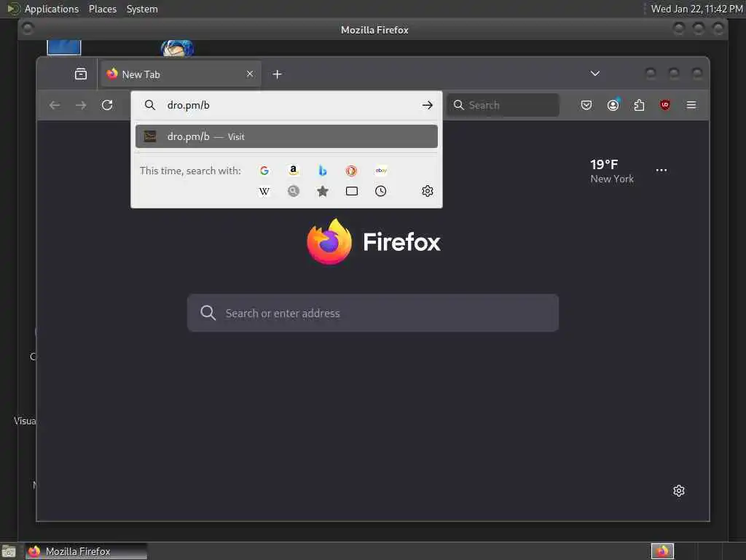Search with DuckDuckGo icon this time
Viewport: 746px width, 560px height.
pos(352,171)
